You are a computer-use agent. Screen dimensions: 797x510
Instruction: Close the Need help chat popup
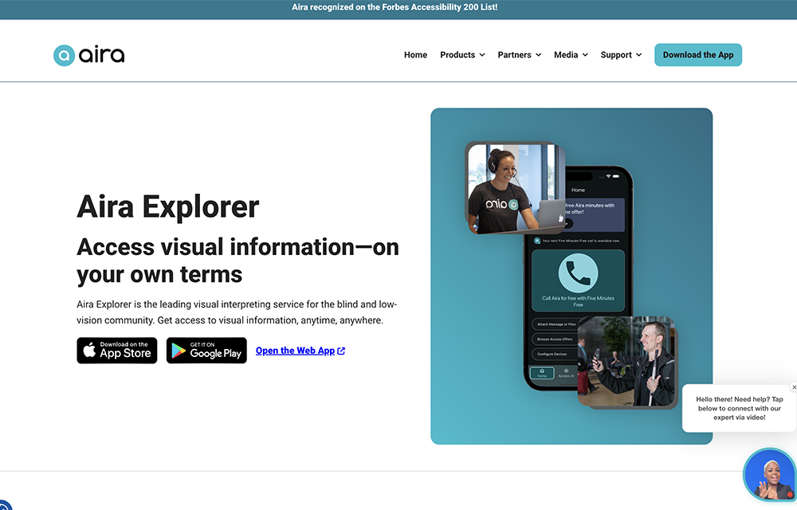[x=794, y=387]
